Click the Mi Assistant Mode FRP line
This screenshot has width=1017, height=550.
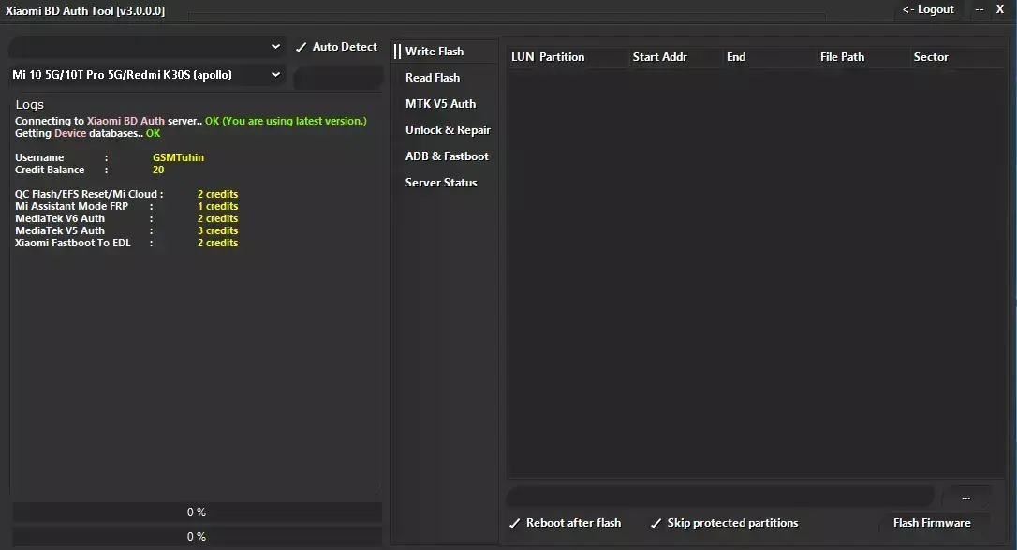coord(126,206)
